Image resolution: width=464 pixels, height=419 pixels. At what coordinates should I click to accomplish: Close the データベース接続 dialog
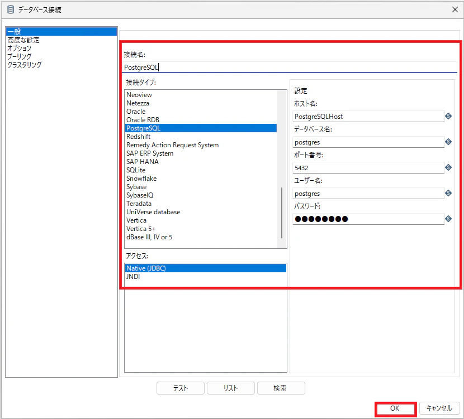tap(455, 9)
